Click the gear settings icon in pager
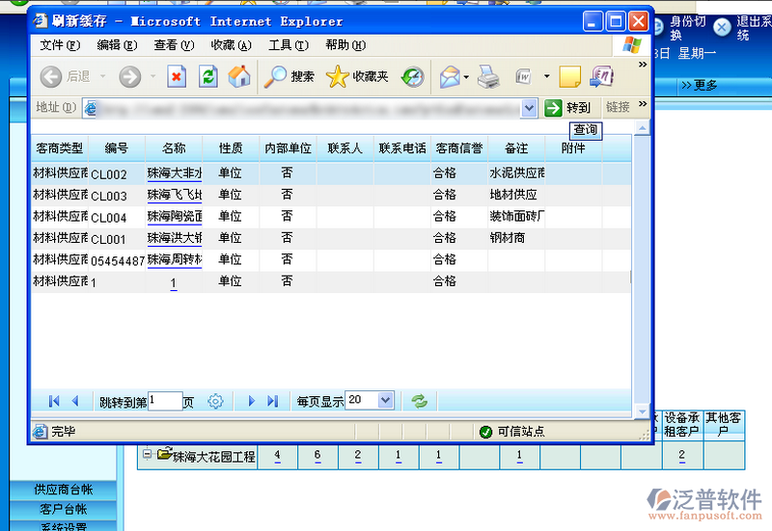 pos(216,401)
